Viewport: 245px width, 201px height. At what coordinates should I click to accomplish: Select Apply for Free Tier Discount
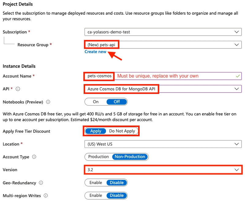pos(96,131)
